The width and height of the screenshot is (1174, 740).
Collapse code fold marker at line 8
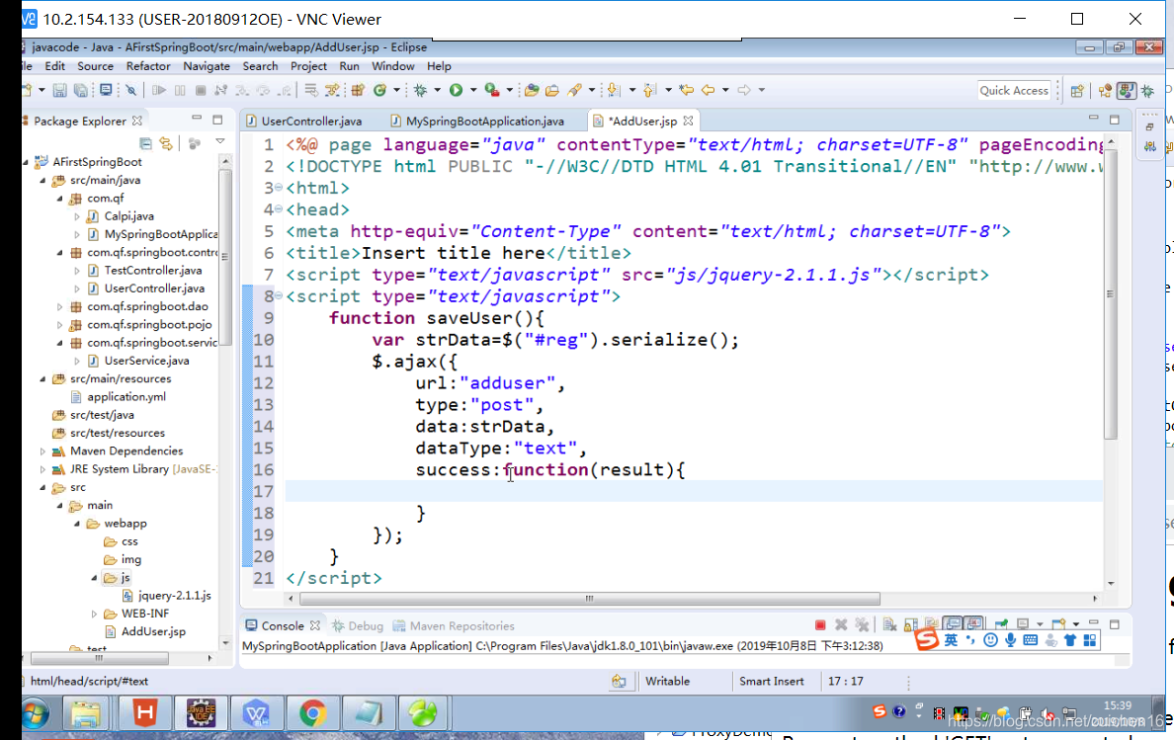click(x=279, y=296)
